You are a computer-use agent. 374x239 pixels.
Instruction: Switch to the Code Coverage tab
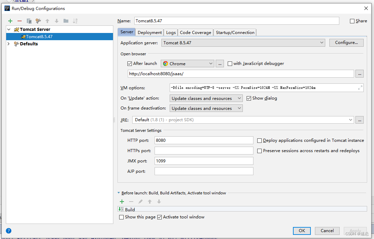pos(195,32)
